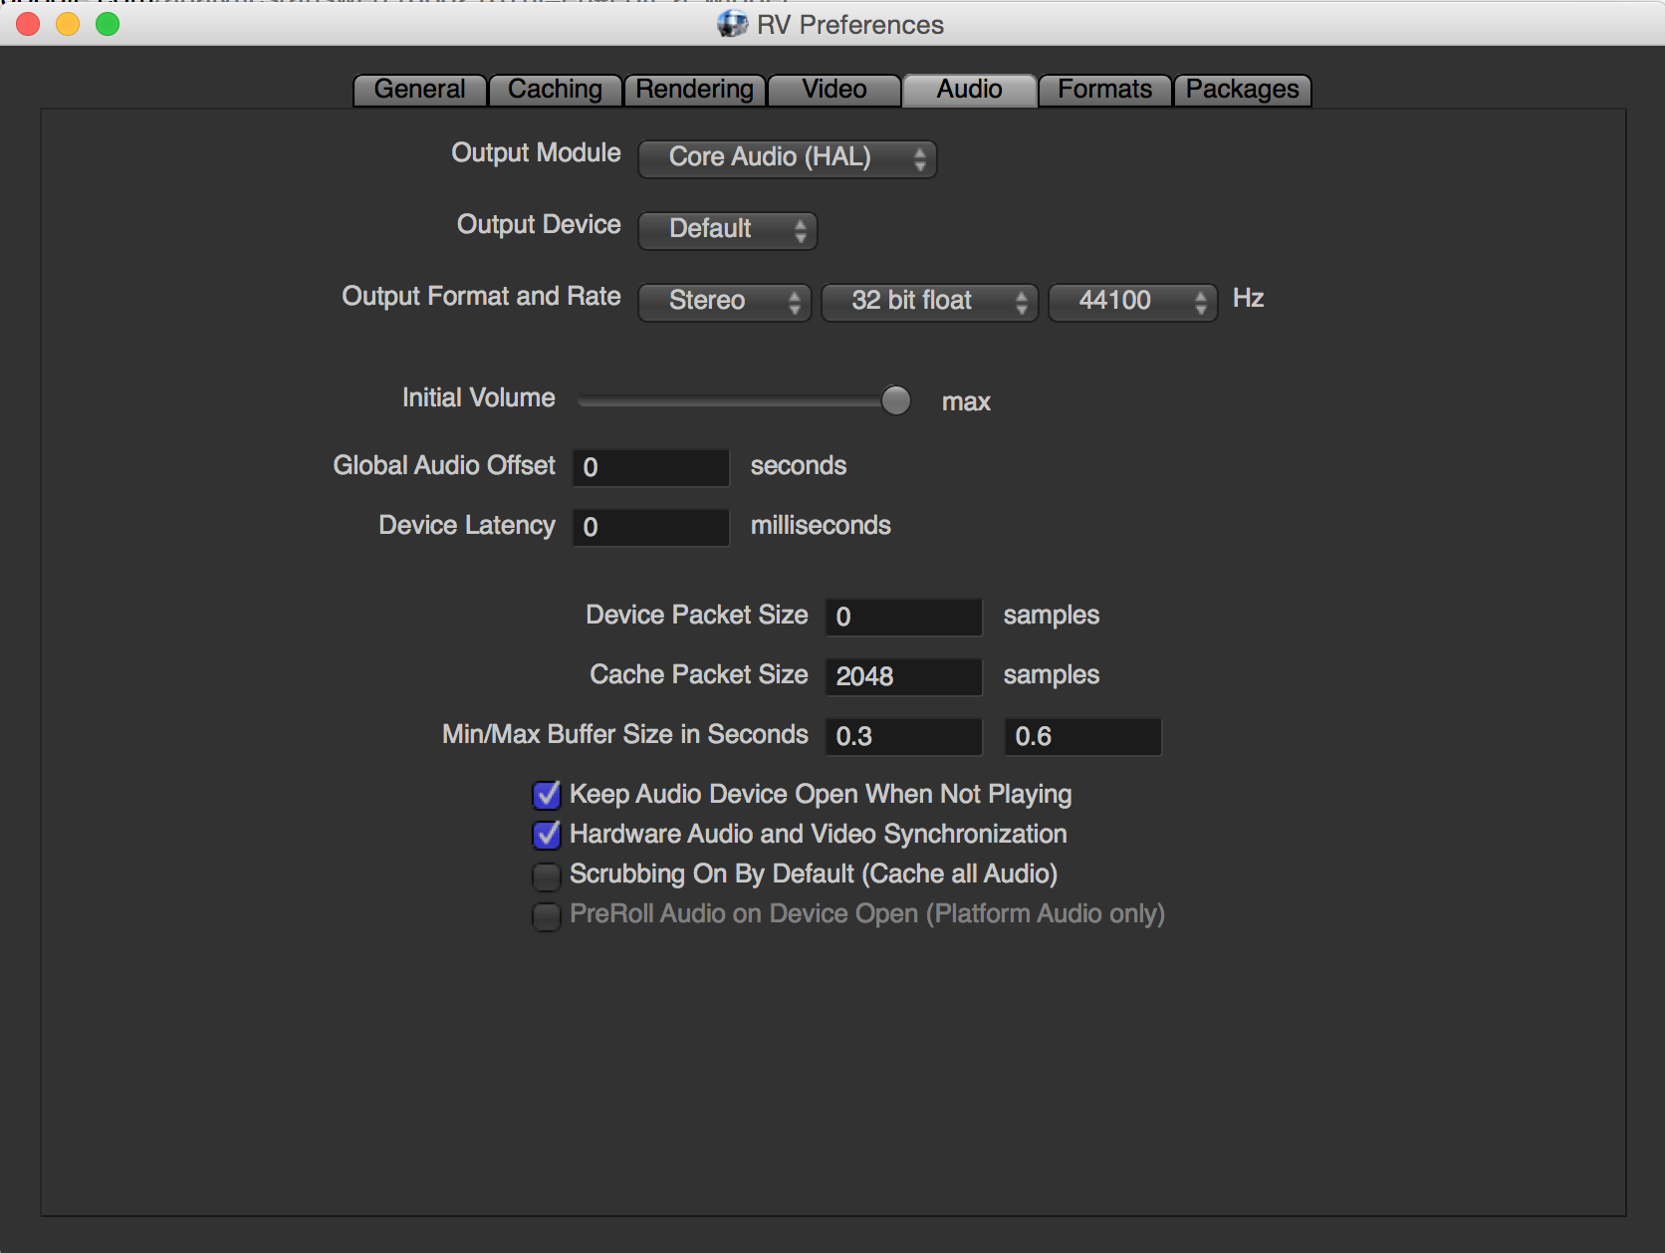Open the Stereo channel layout dropdown
Screen dimensions: 1665x1253
coord(724,302)
